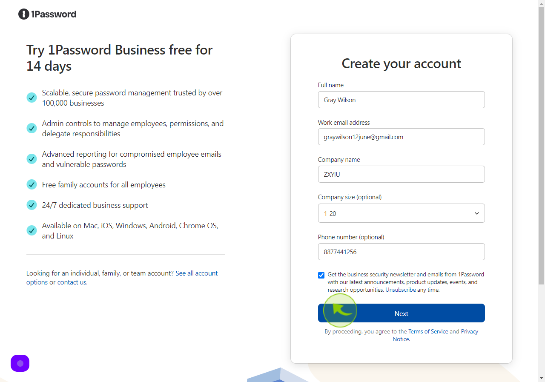The width and height of the screenshot is (545, 382).
Task: Click checkmark icon beside Available on Mac, iOS
Action: pyautogui.click(x=32, y=230)
